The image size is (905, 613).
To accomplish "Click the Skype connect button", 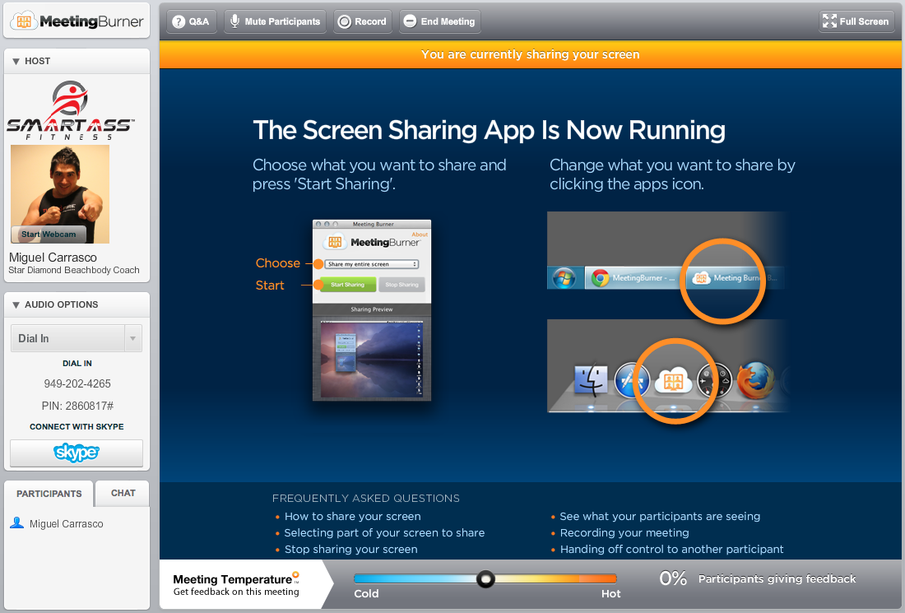I will 77,453.
